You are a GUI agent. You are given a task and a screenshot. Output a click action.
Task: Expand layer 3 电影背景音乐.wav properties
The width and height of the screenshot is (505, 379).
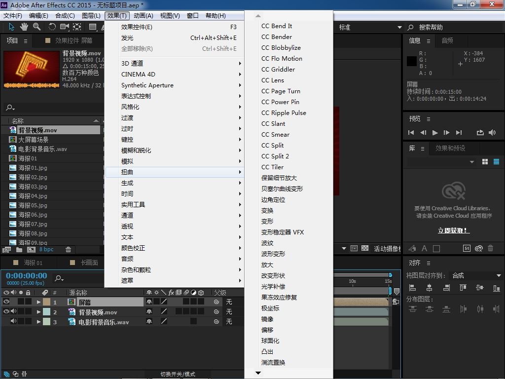[x=38, y=322]
